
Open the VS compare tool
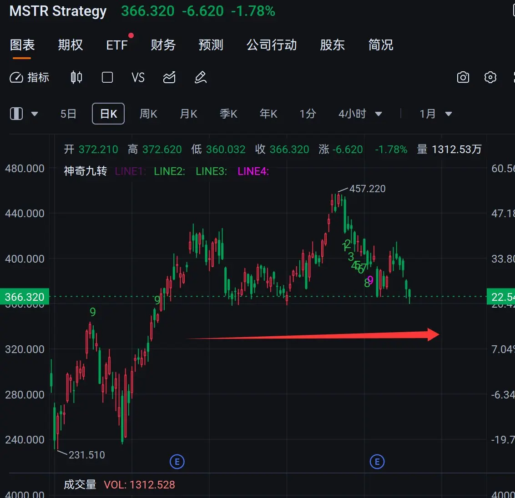[x=138, y=78]
